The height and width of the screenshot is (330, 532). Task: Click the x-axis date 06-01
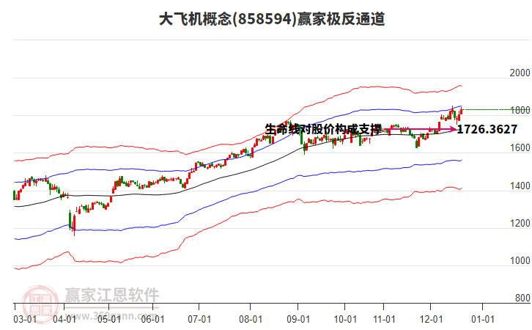tap(152, 320)
